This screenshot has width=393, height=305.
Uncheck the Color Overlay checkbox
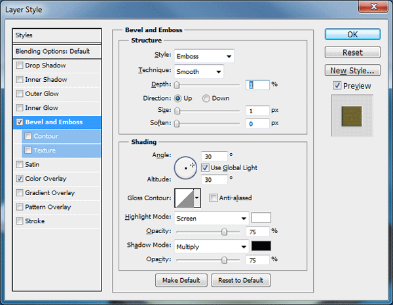(19, 179)
